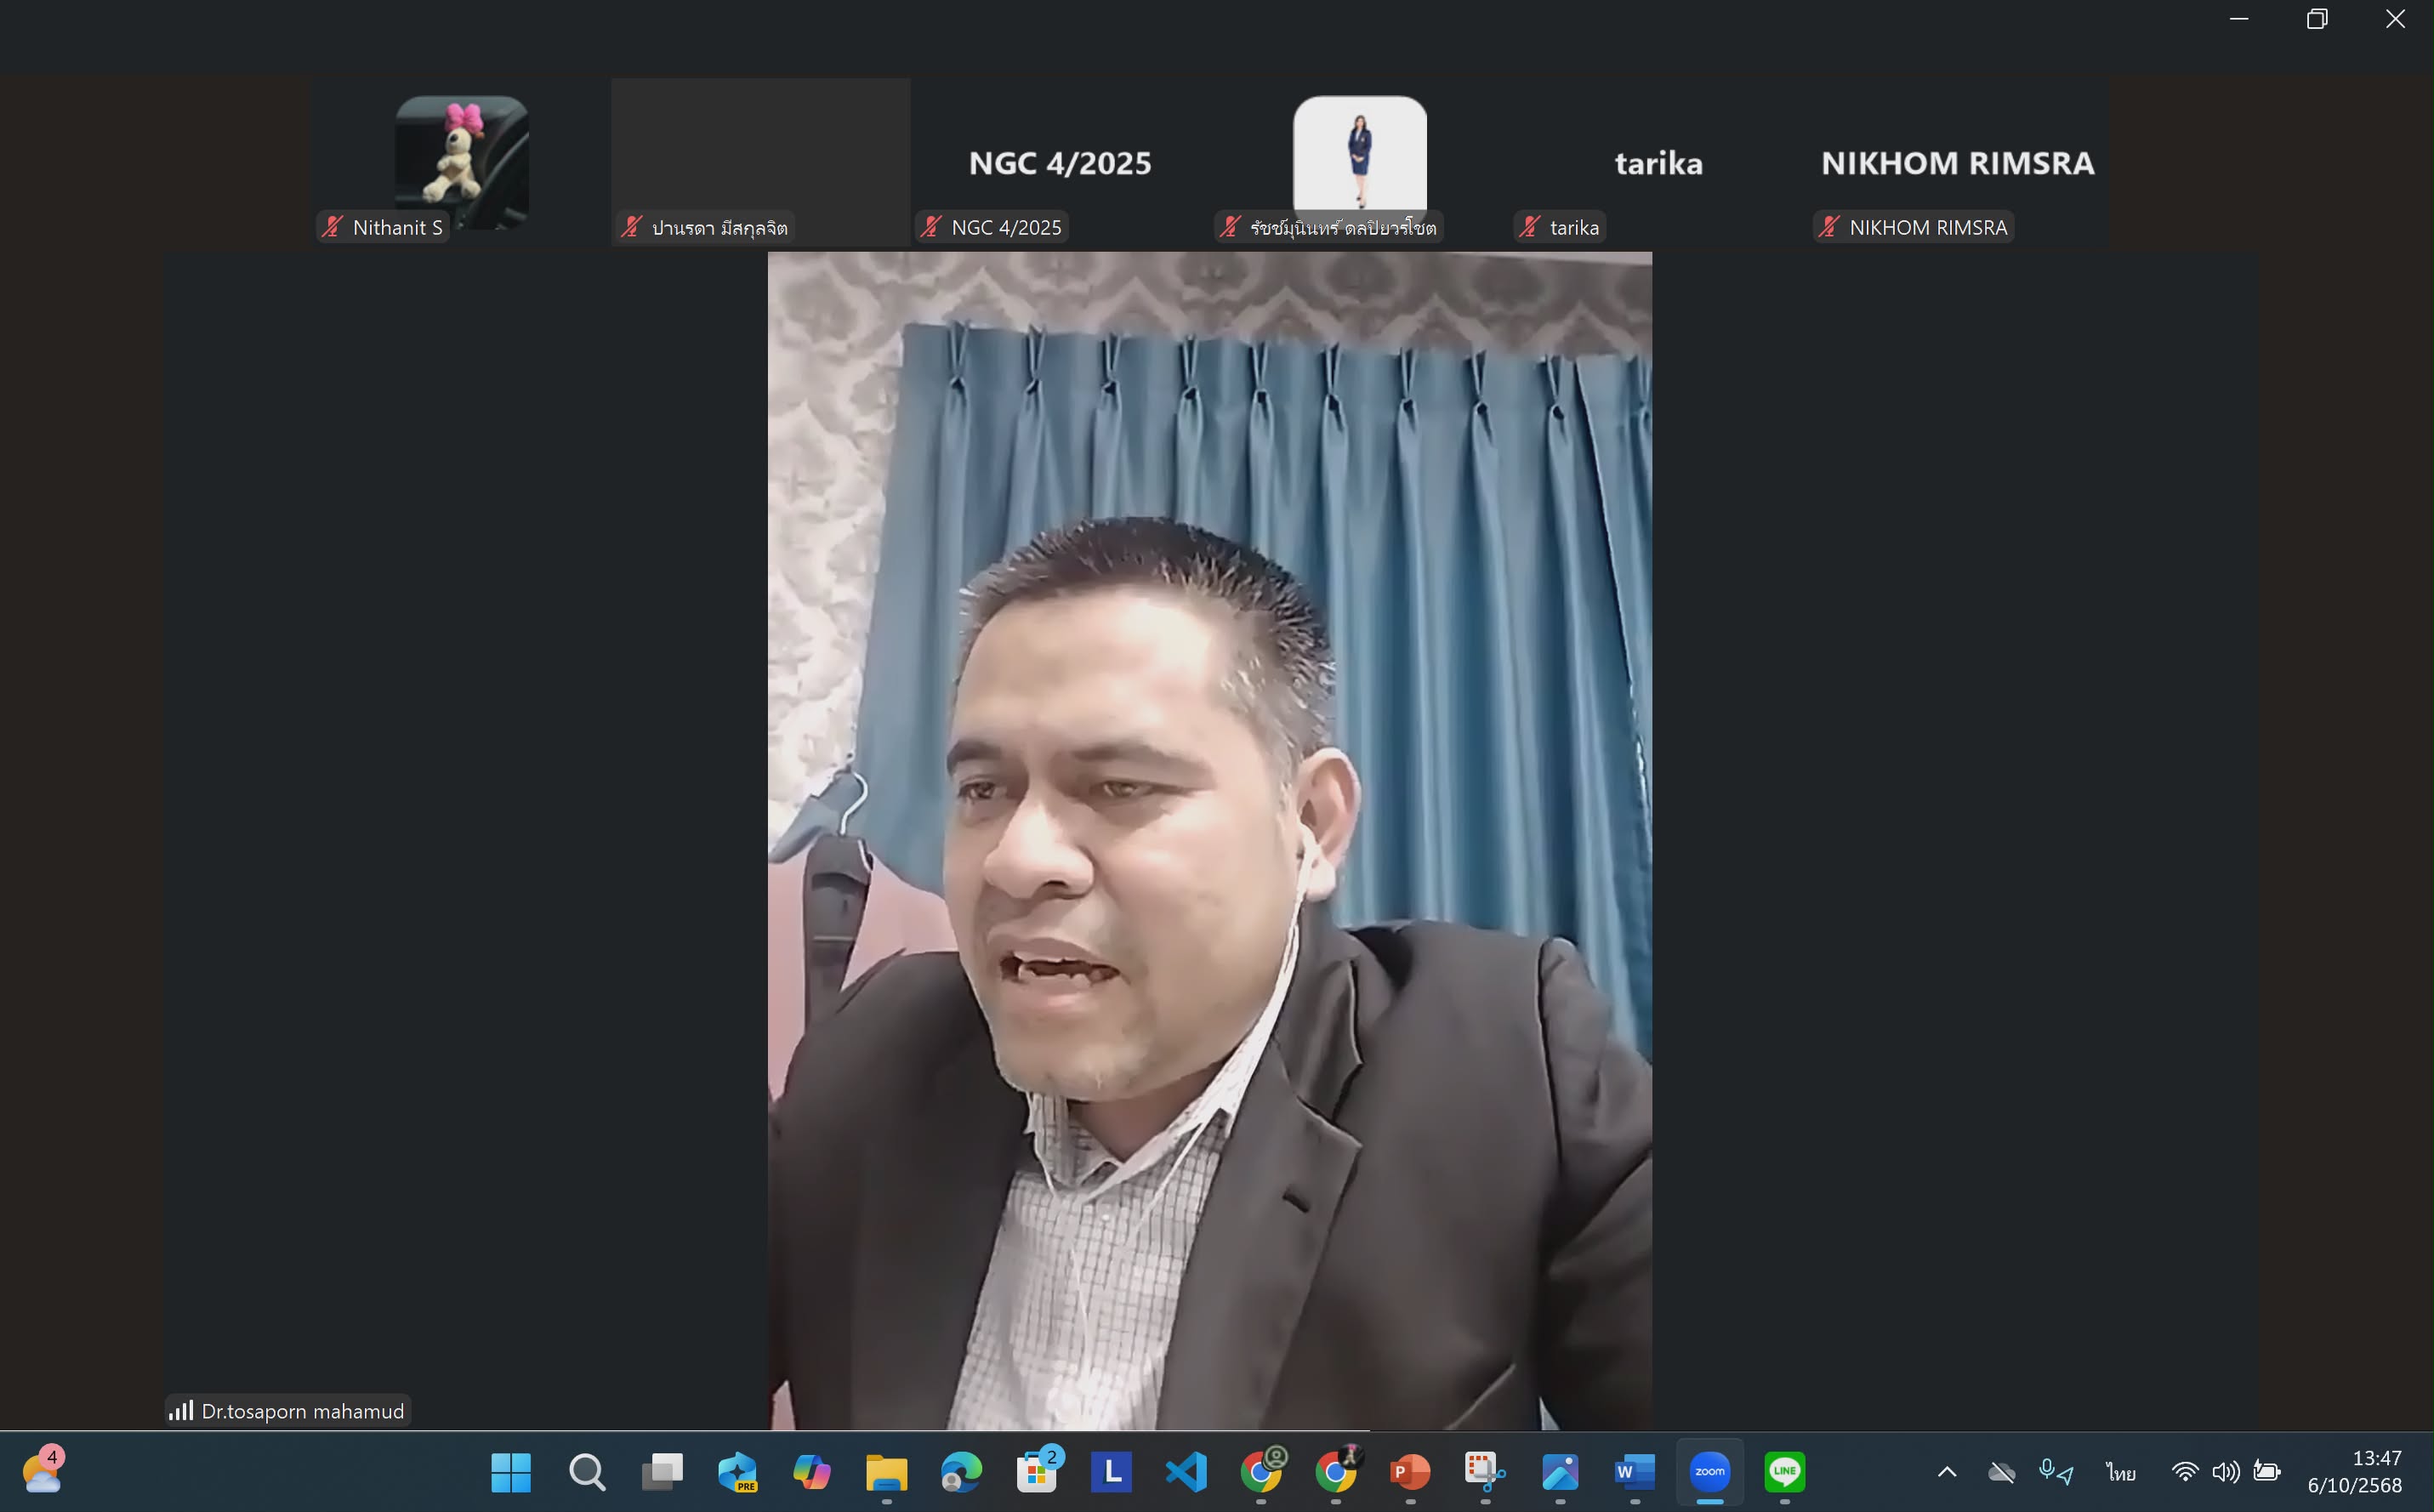Click the Zoom taskbar icon

pos(1709,1471)
